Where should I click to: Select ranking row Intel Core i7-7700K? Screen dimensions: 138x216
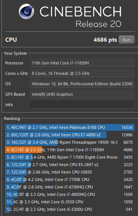click(x=70, y=180)
